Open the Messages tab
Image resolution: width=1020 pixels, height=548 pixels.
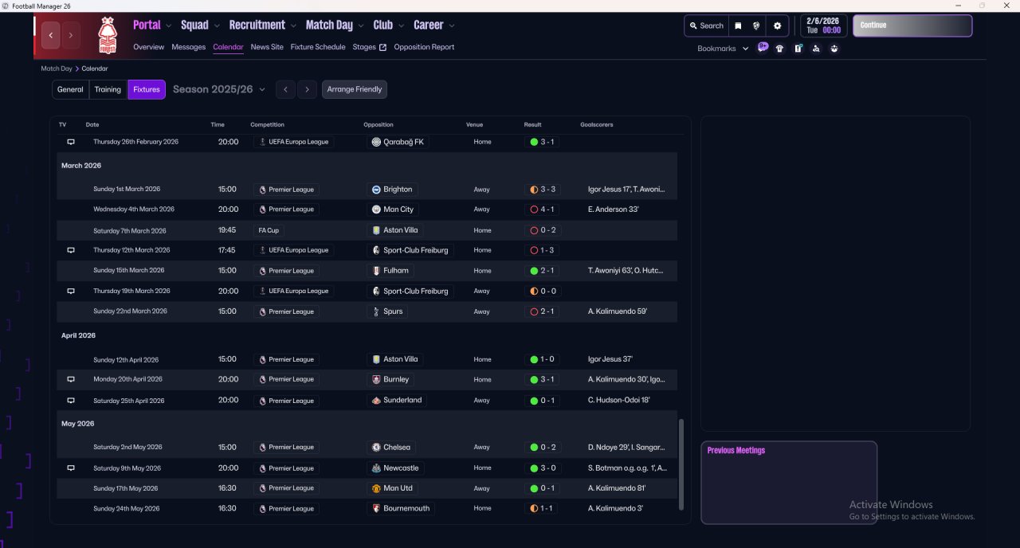188,47
